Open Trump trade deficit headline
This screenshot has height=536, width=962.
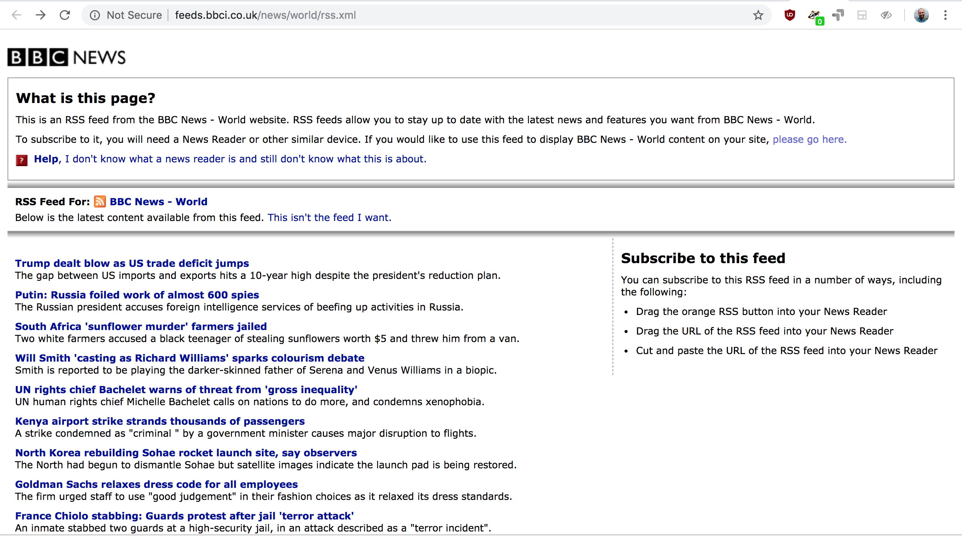[x=132, y=263]
